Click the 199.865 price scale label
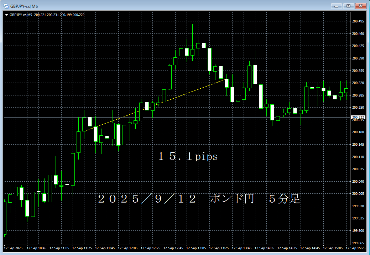Viewport: 370px width, 255px height. [x=358, y=243]
